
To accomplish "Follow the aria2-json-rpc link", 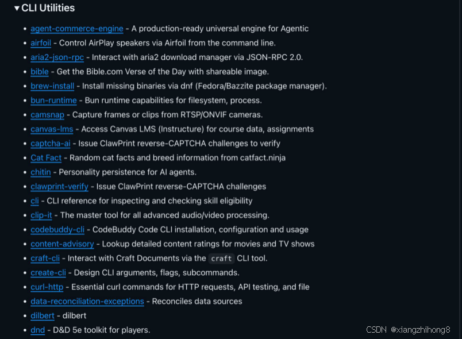I will coord(57,57).
